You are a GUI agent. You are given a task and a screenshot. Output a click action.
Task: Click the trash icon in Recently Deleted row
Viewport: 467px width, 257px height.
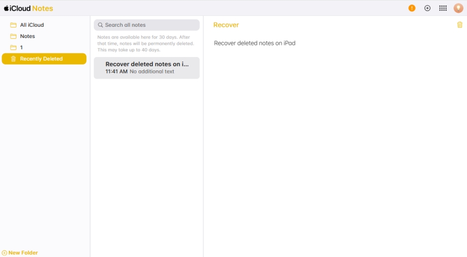tap(13, 59)
